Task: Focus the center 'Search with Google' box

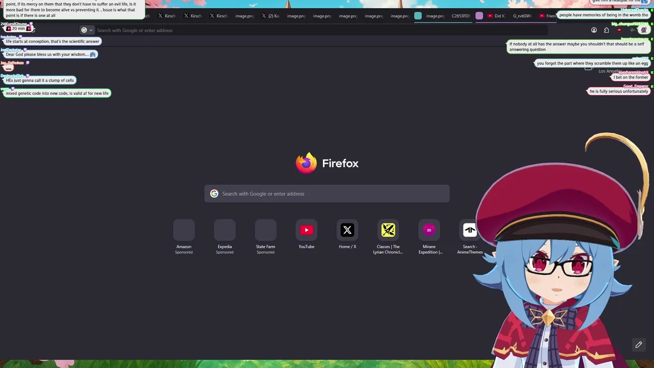Action: point(327,194)
